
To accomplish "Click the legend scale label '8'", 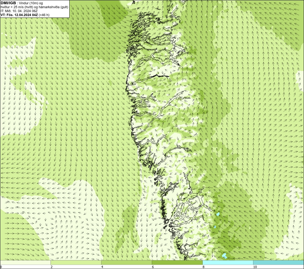I will 203,267.
